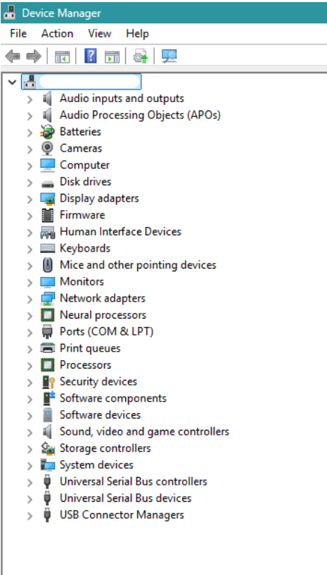Click the Batteries category icon
This screenshot has width=327, height=575.
(x=47, y=132)
